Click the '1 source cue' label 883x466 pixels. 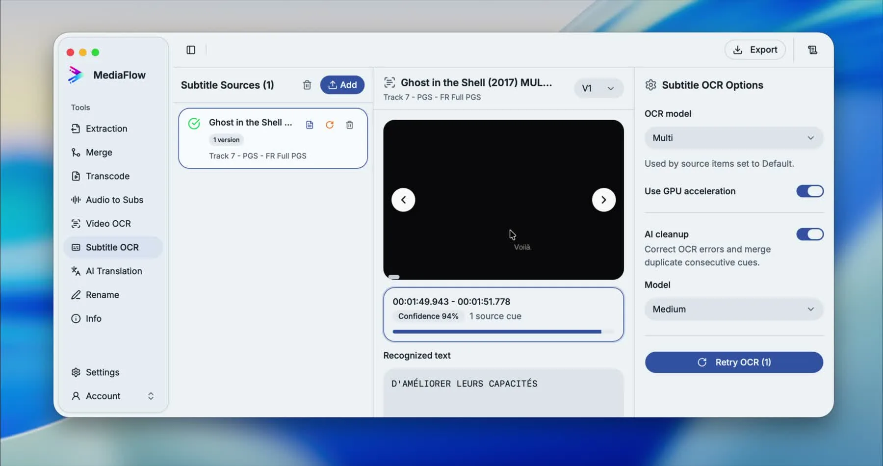click(x=495, y=316)
